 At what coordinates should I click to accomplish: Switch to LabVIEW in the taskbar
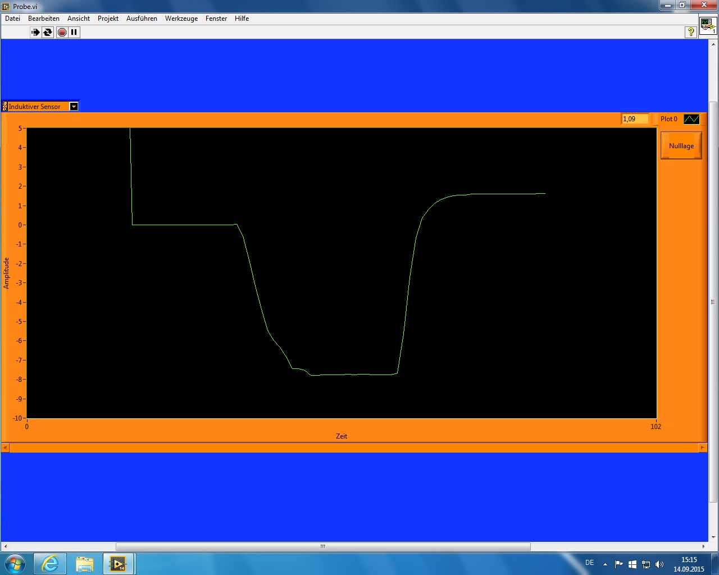(x=119, y=563)
